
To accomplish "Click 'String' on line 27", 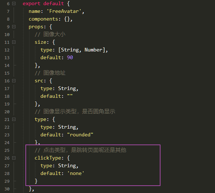I will [67, 166].
